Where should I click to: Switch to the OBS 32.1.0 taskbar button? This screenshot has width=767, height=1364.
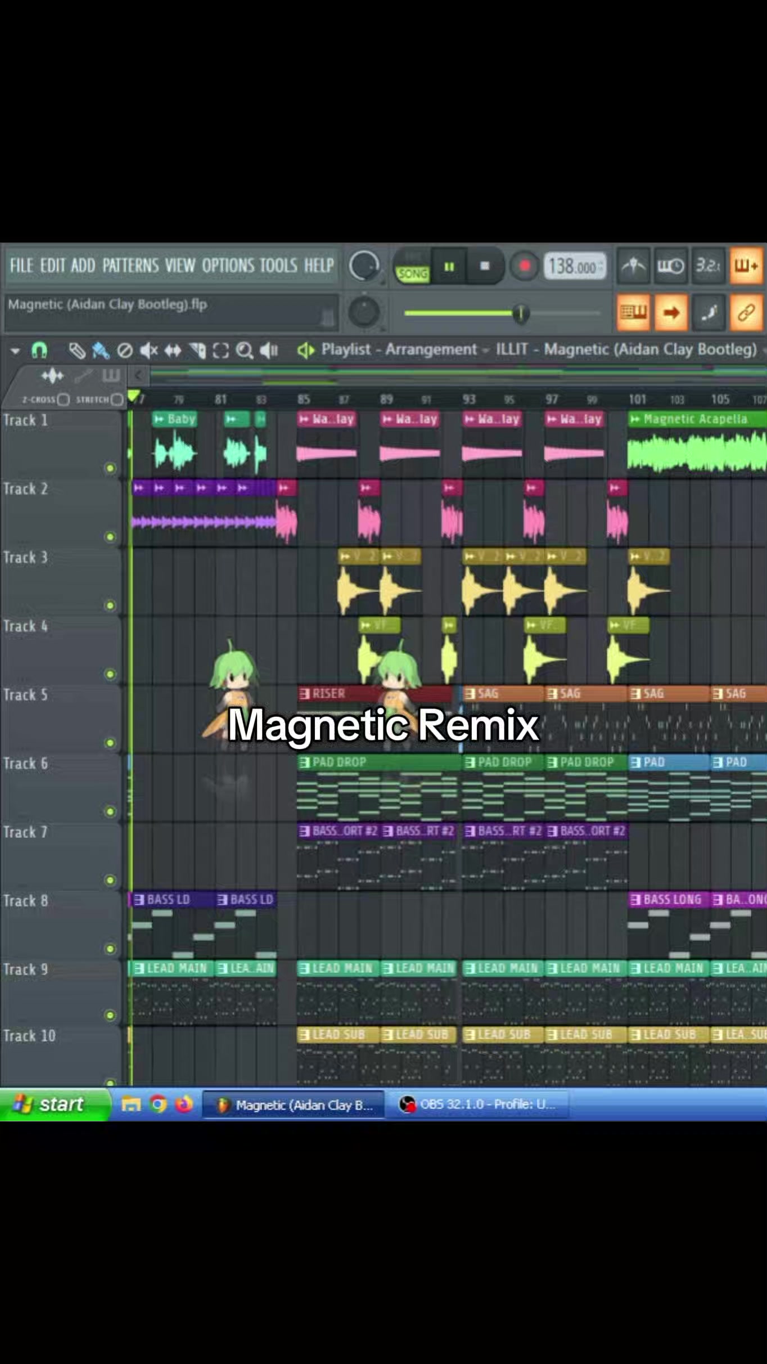(478, 1105)
